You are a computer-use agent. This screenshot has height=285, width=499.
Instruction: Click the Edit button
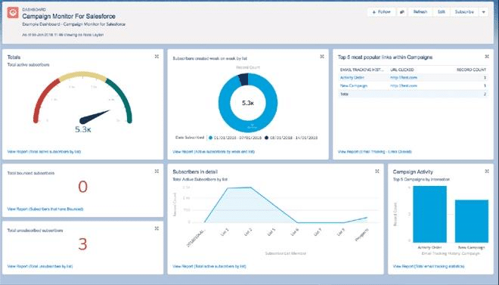click(442, 12)
